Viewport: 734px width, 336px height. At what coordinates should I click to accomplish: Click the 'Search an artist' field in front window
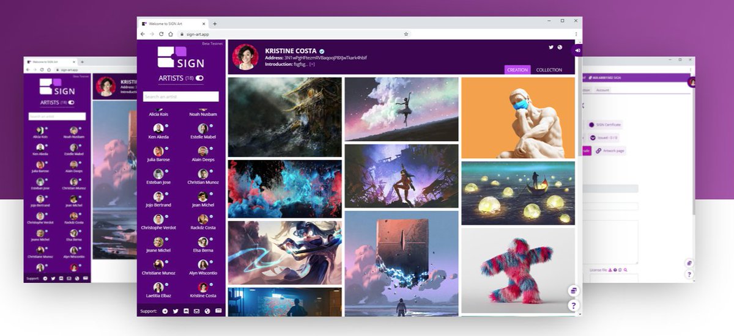coord(181,97)
